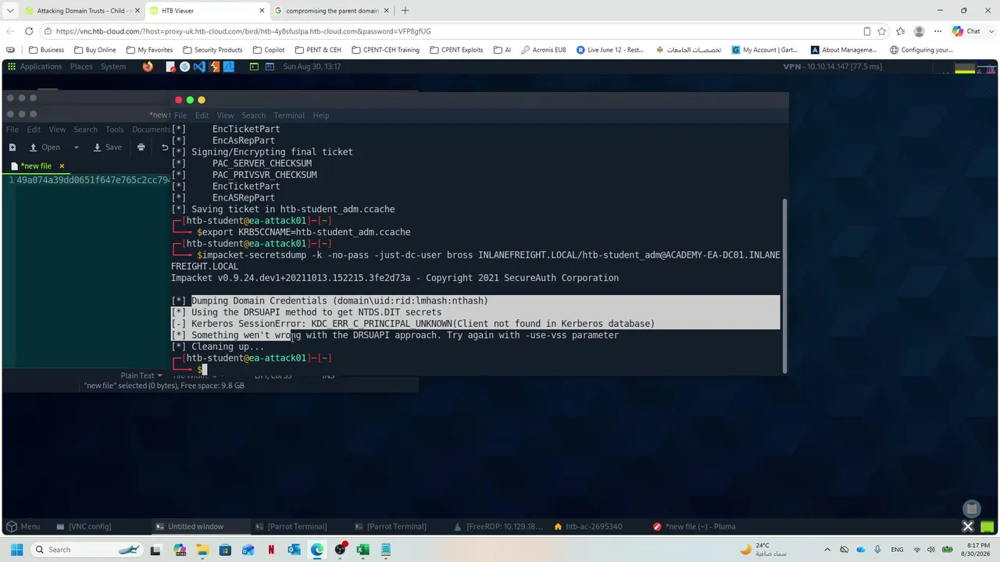Close the *new file tab in Pluma
1000x562 pixels.
point(62,166)
